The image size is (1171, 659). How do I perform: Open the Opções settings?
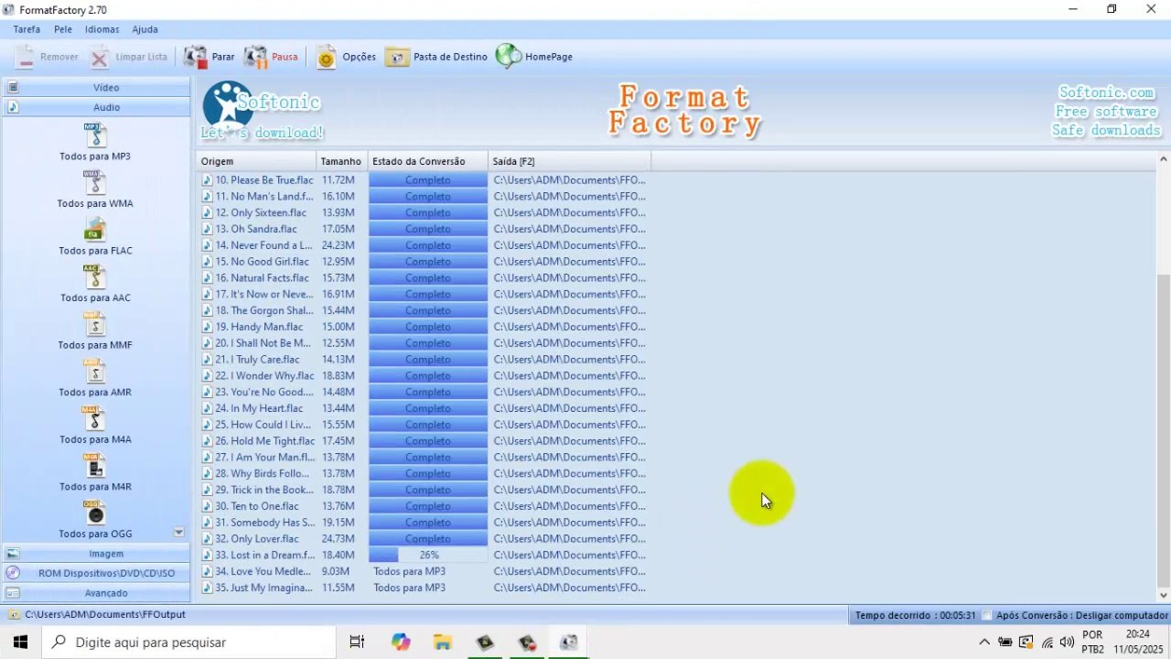click(346, 57)
